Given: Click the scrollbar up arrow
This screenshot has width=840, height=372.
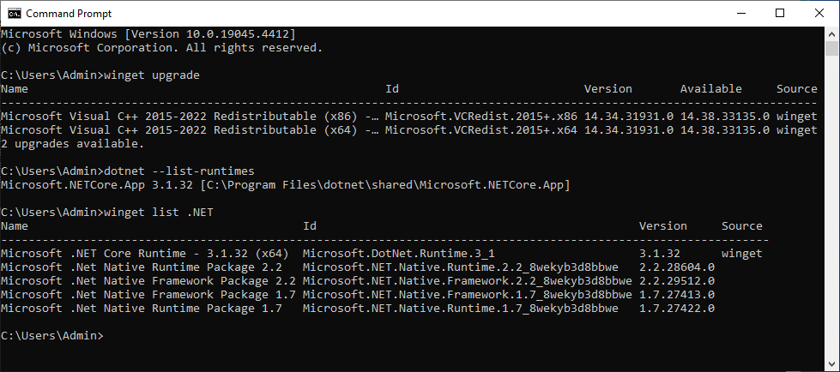Looking at the screenshot, I should 832,33.
